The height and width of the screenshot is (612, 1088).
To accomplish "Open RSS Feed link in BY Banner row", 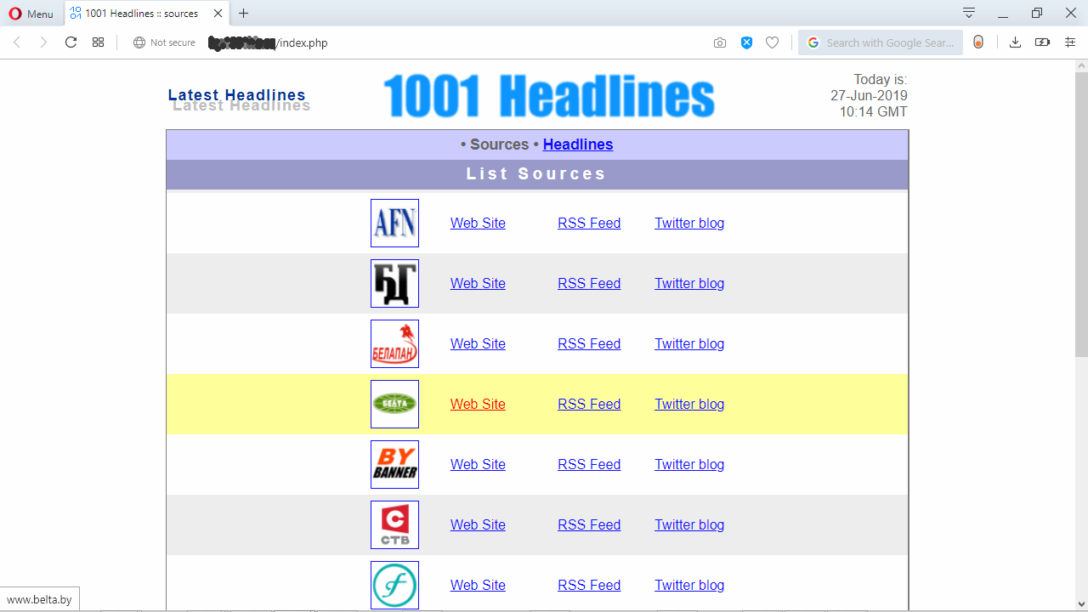I will point(589,464).
